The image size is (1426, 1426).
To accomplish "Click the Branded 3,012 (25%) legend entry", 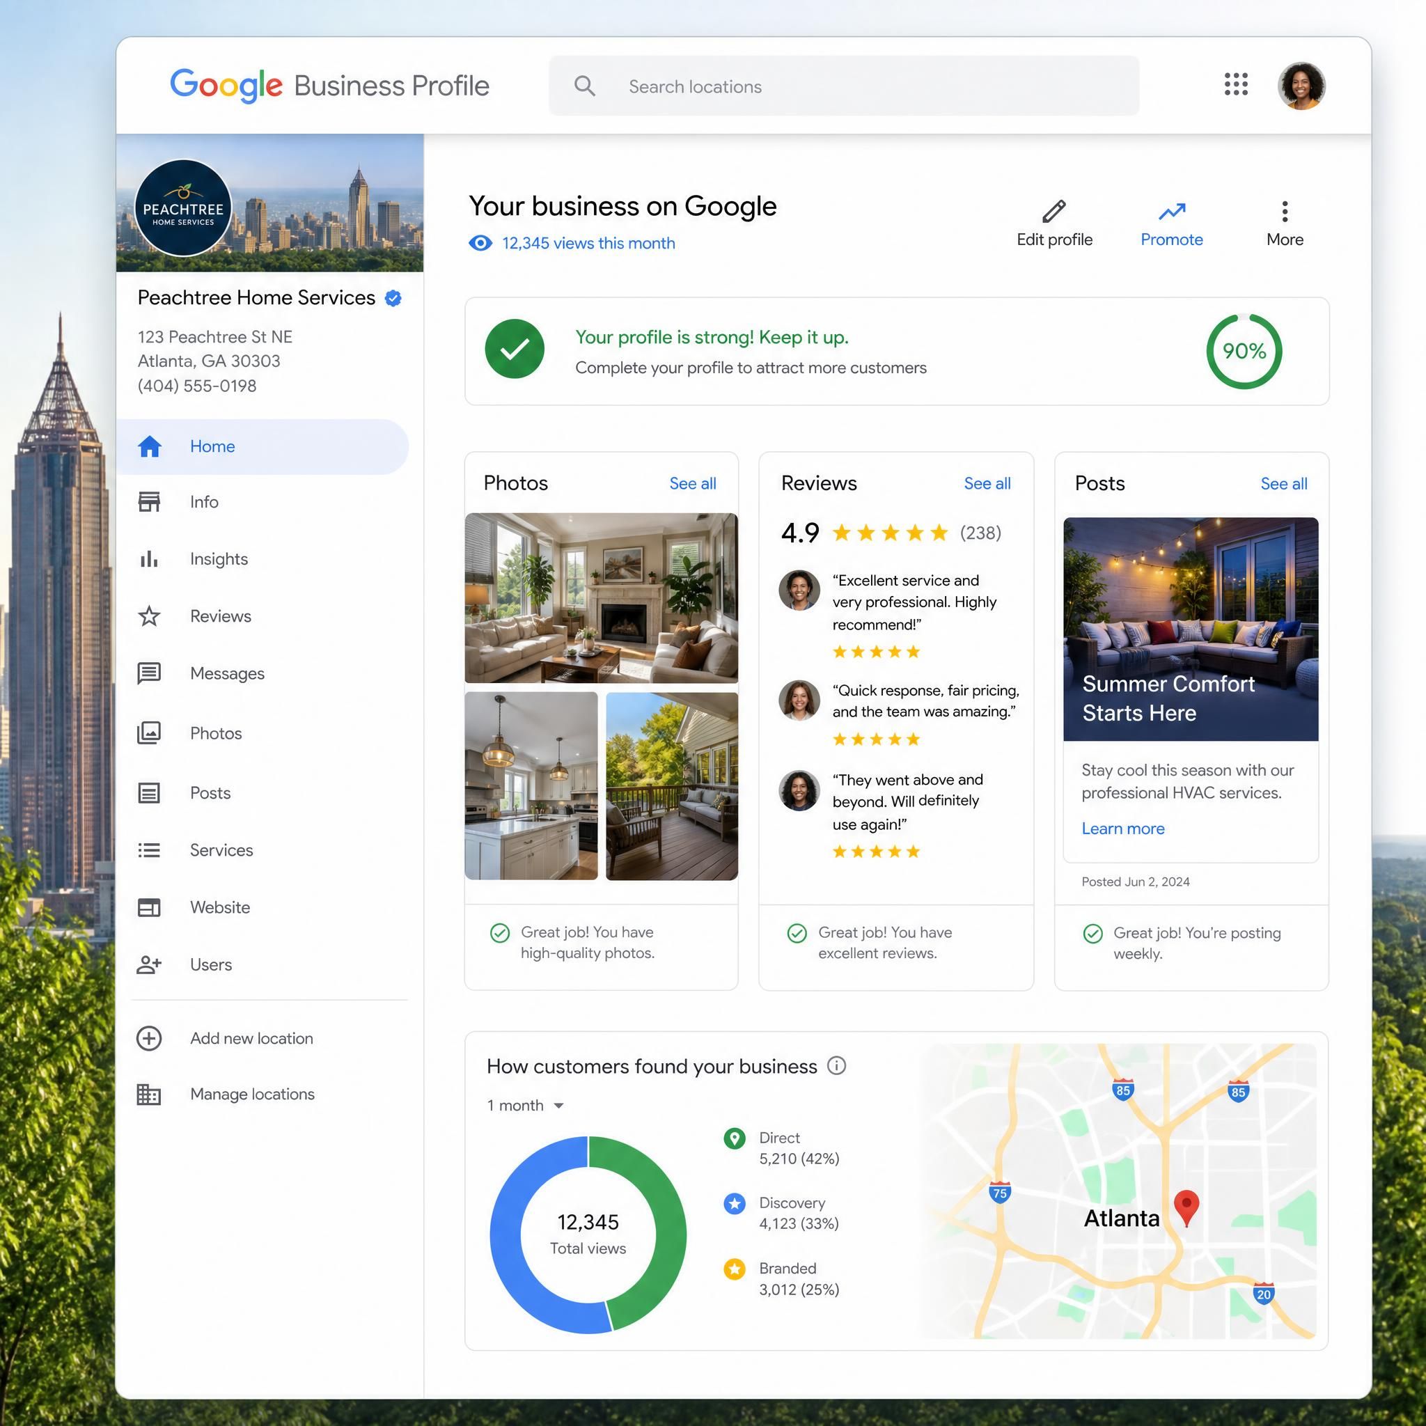I will [x=783, y=1279].
